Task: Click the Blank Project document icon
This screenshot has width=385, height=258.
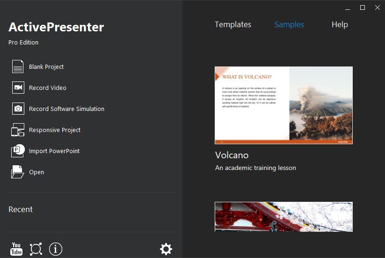Action: click(x=18, y=66)
